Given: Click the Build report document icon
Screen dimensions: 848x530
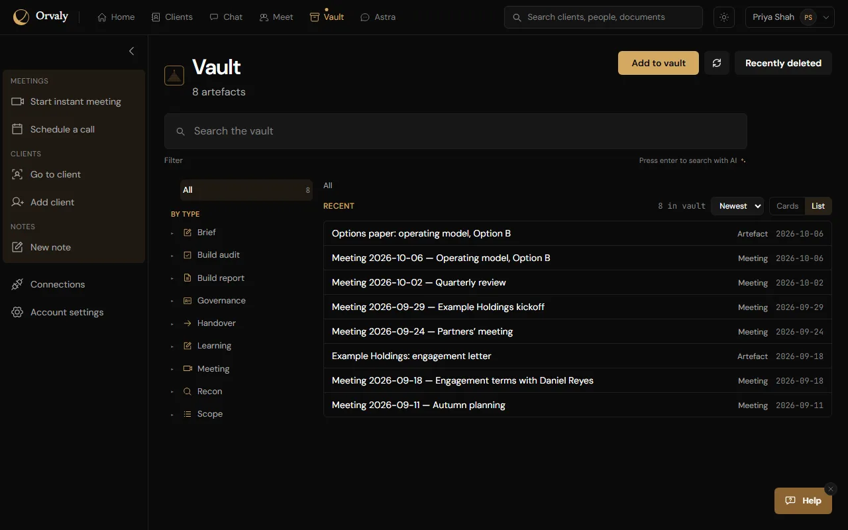Looking at the screenshot, I should tap(187, 278).
